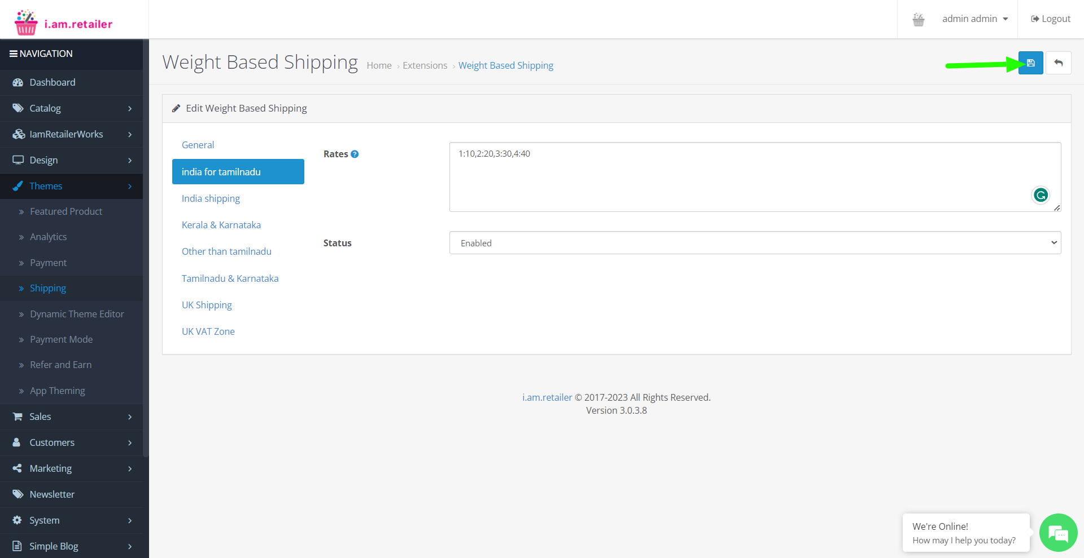Expand the System menu chevron
The height and width of the screenshot is (558, 1084).
click(x=130, y=520)
